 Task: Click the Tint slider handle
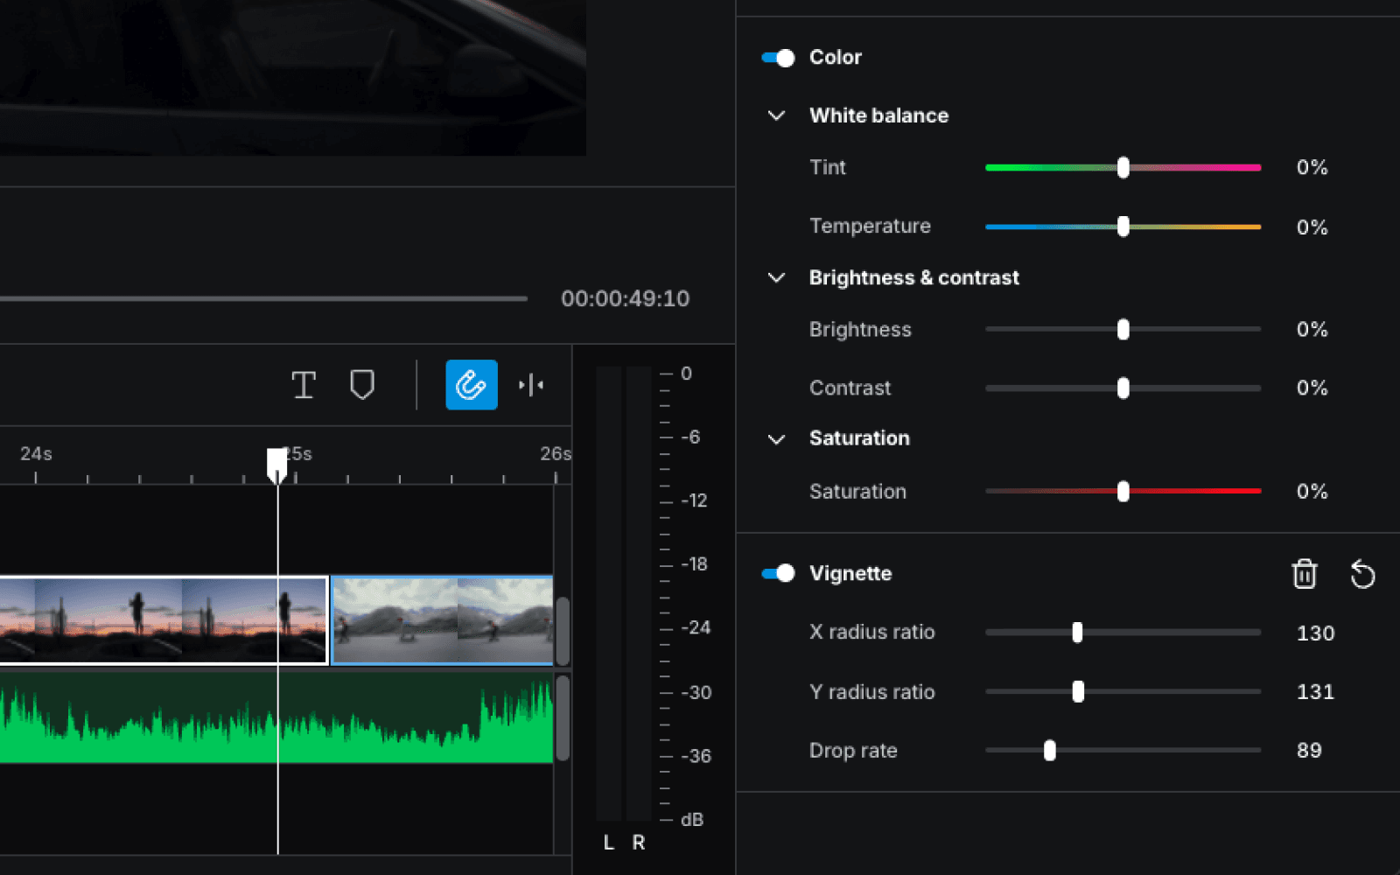click(1123, 167)
